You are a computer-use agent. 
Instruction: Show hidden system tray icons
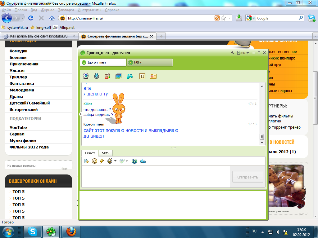262,232
